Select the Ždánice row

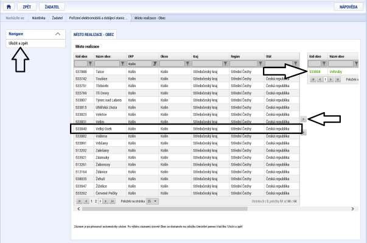[x=186, y=172]
